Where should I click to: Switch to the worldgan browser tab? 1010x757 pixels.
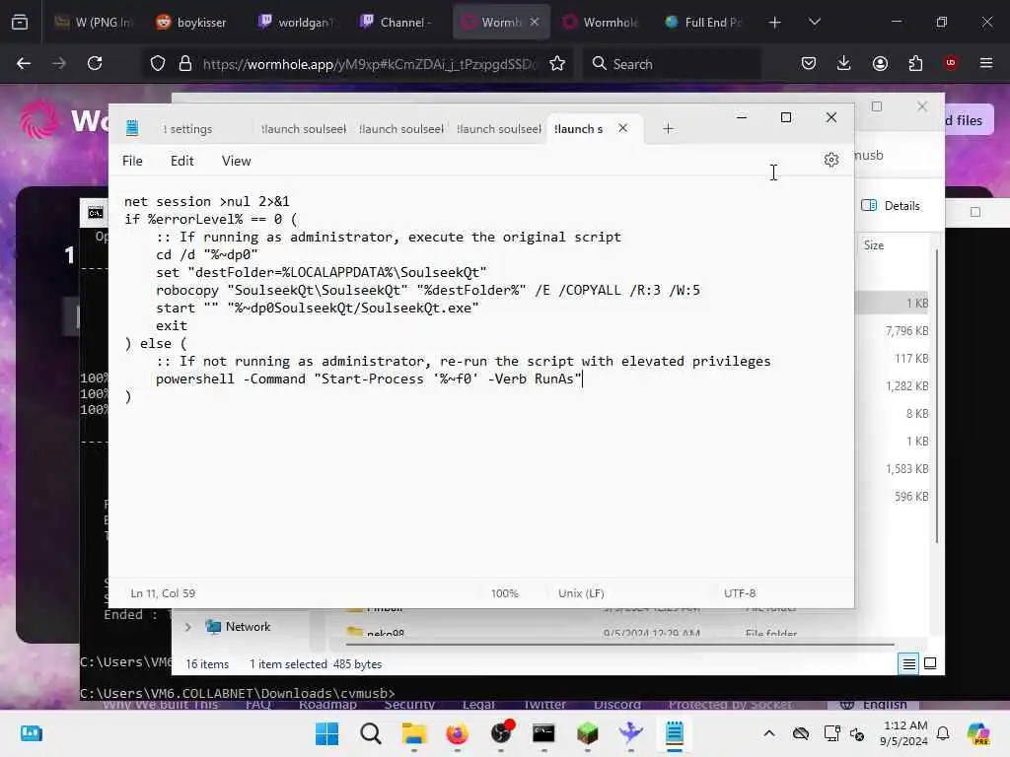295,22
